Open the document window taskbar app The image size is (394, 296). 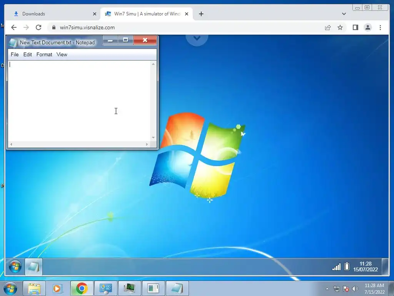tap(153, 288)
